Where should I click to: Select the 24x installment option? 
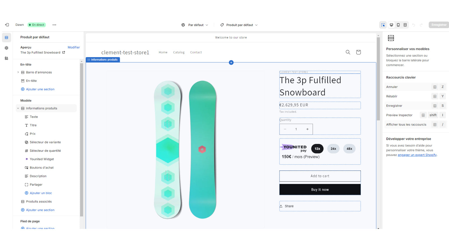tap(333, 149)
